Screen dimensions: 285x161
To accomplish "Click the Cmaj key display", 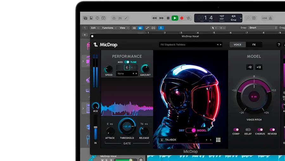I will [234, 20].
